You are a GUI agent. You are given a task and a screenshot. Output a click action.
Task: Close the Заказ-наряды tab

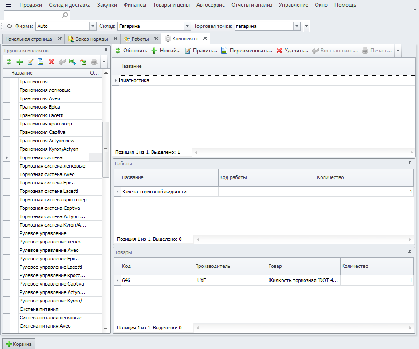[x=115, y=39]
